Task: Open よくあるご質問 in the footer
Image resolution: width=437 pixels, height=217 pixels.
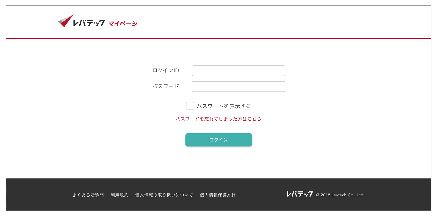Action: [x=88, y=195]
